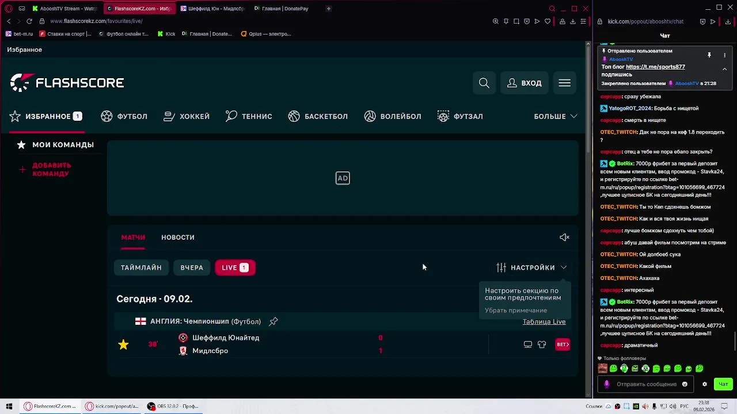
Task: Click the Отправить сообщение chat input
Action: pos(647,384)
